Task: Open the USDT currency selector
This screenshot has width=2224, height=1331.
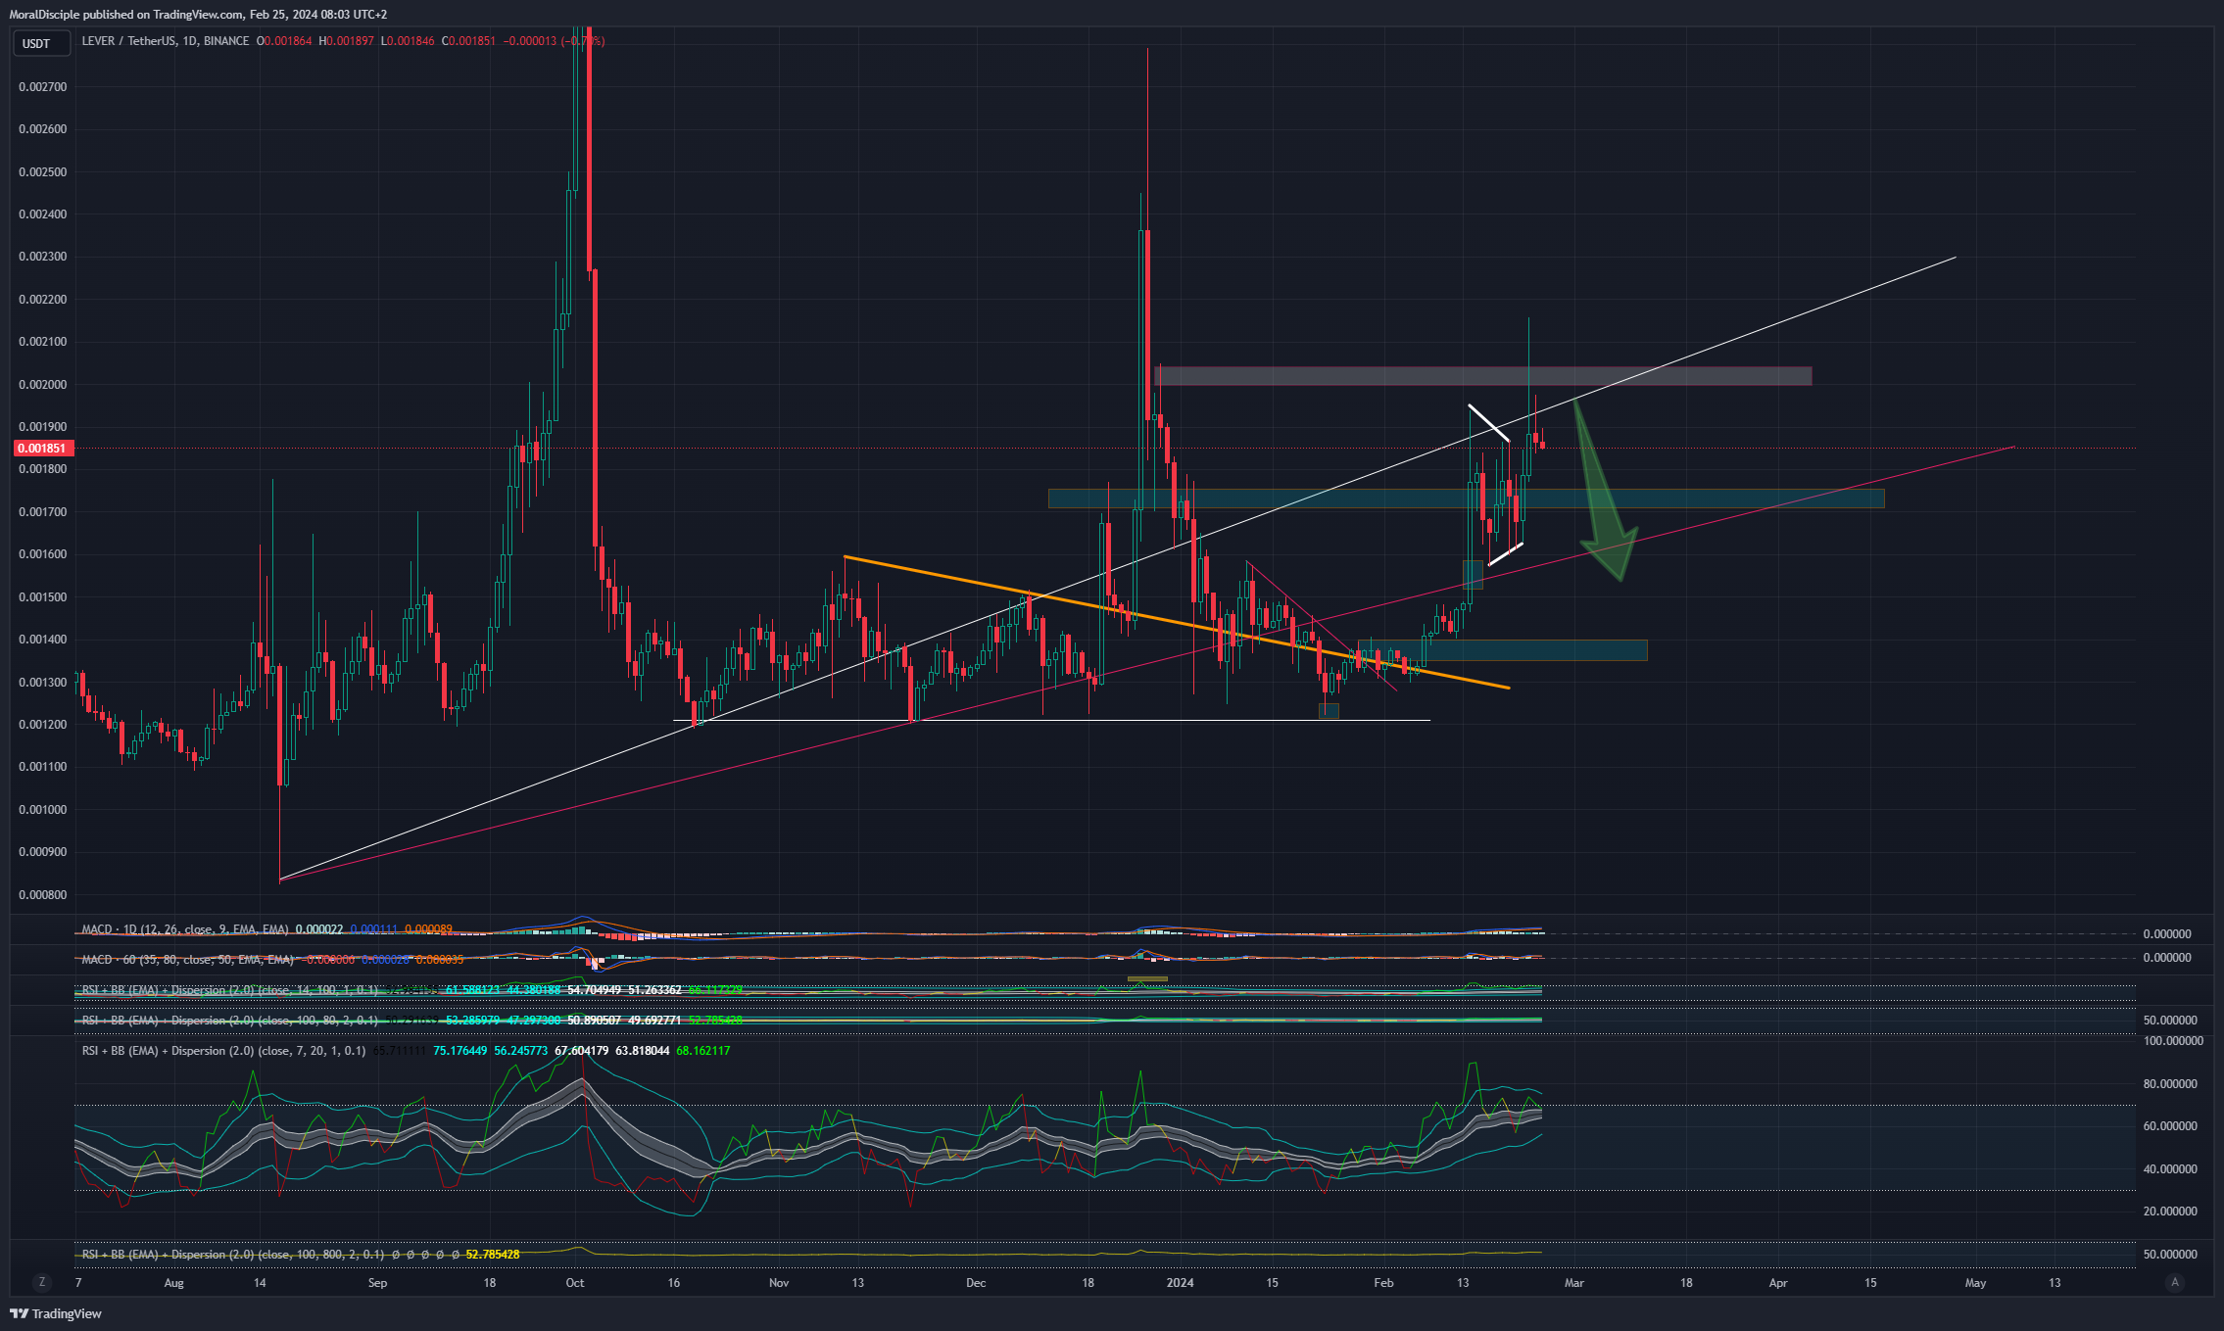Action: point(40,43)
